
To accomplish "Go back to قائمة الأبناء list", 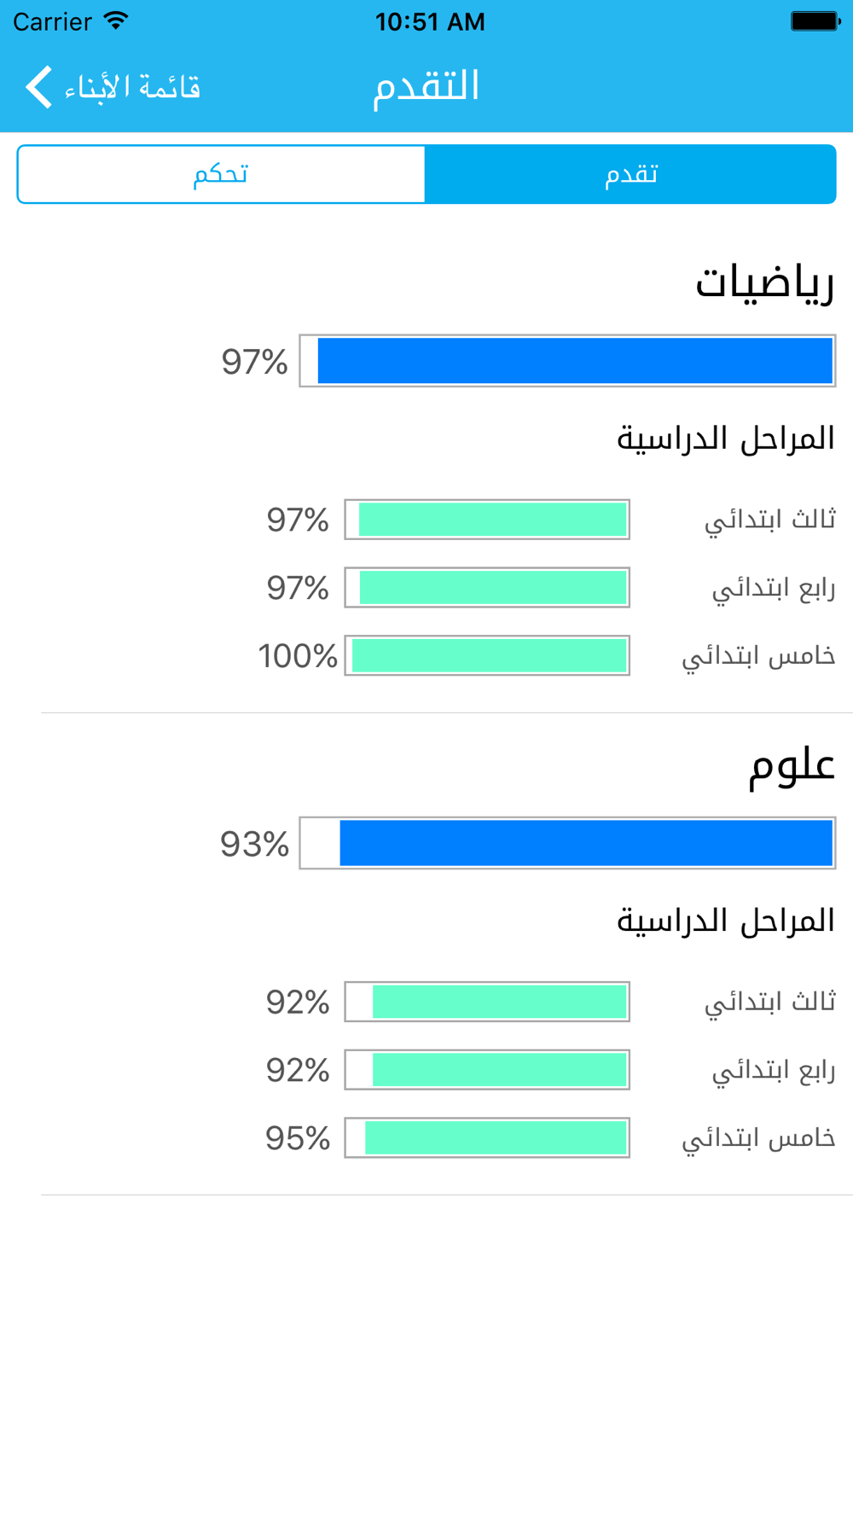I will pos(113,87).
